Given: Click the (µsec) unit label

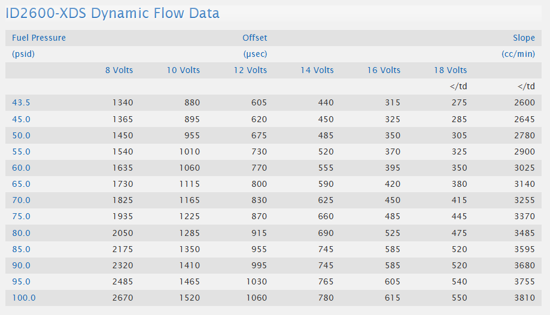Looking at the screenshot, I should point(255,54).
